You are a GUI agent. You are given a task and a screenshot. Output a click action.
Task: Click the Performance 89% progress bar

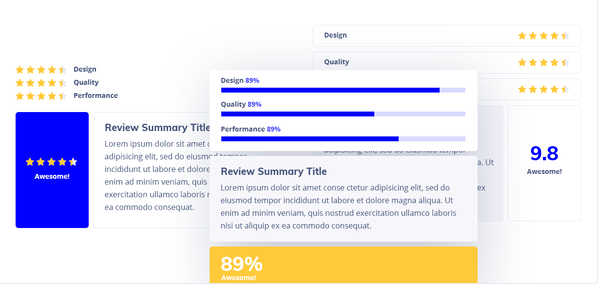click(343, 139)
